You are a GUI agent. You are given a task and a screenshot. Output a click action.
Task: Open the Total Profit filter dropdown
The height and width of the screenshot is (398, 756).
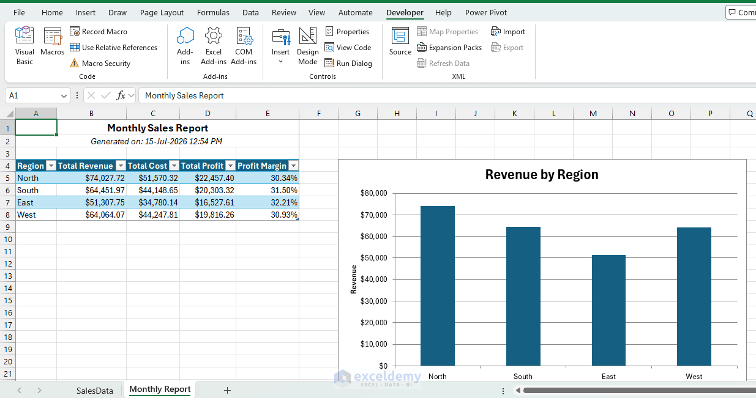click(x=230, y=166)
